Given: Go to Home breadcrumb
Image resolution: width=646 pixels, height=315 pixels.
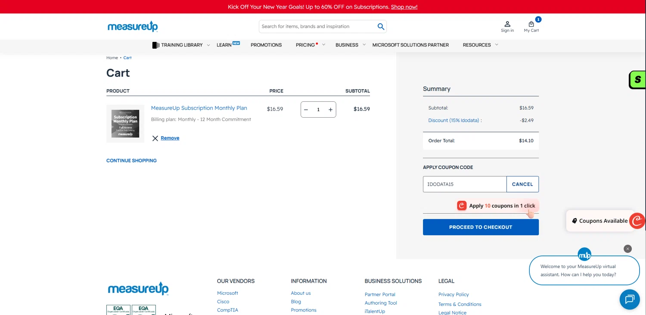Looking at the screenshot, I should pos(112,58).
